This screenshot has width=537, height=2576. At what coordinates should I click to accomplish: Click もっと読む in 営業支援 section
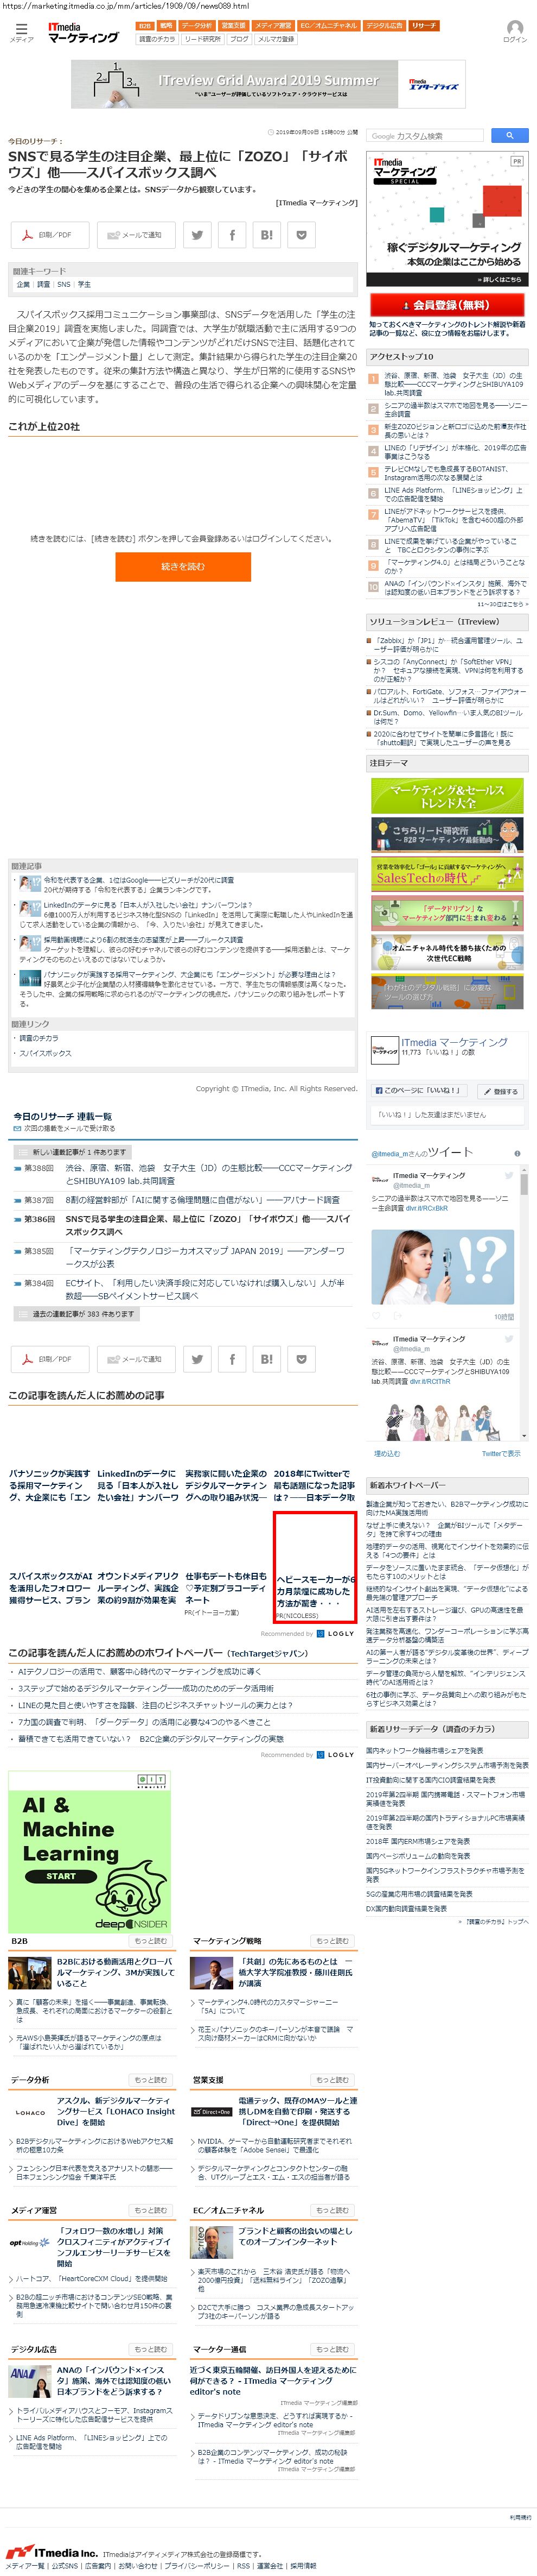(x=333, y=2079)
